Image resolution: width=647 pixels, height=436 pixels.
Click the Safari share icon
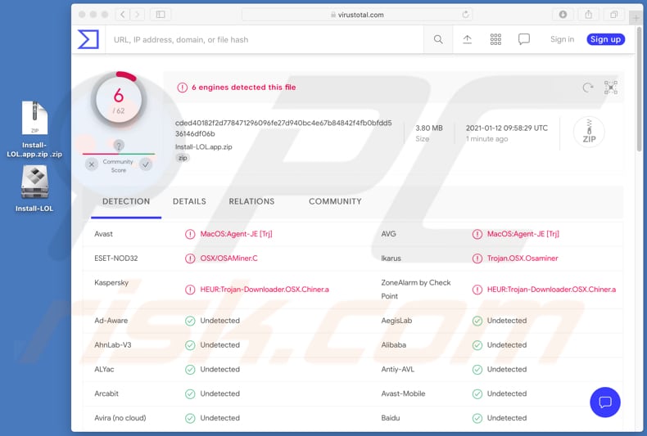588,15
